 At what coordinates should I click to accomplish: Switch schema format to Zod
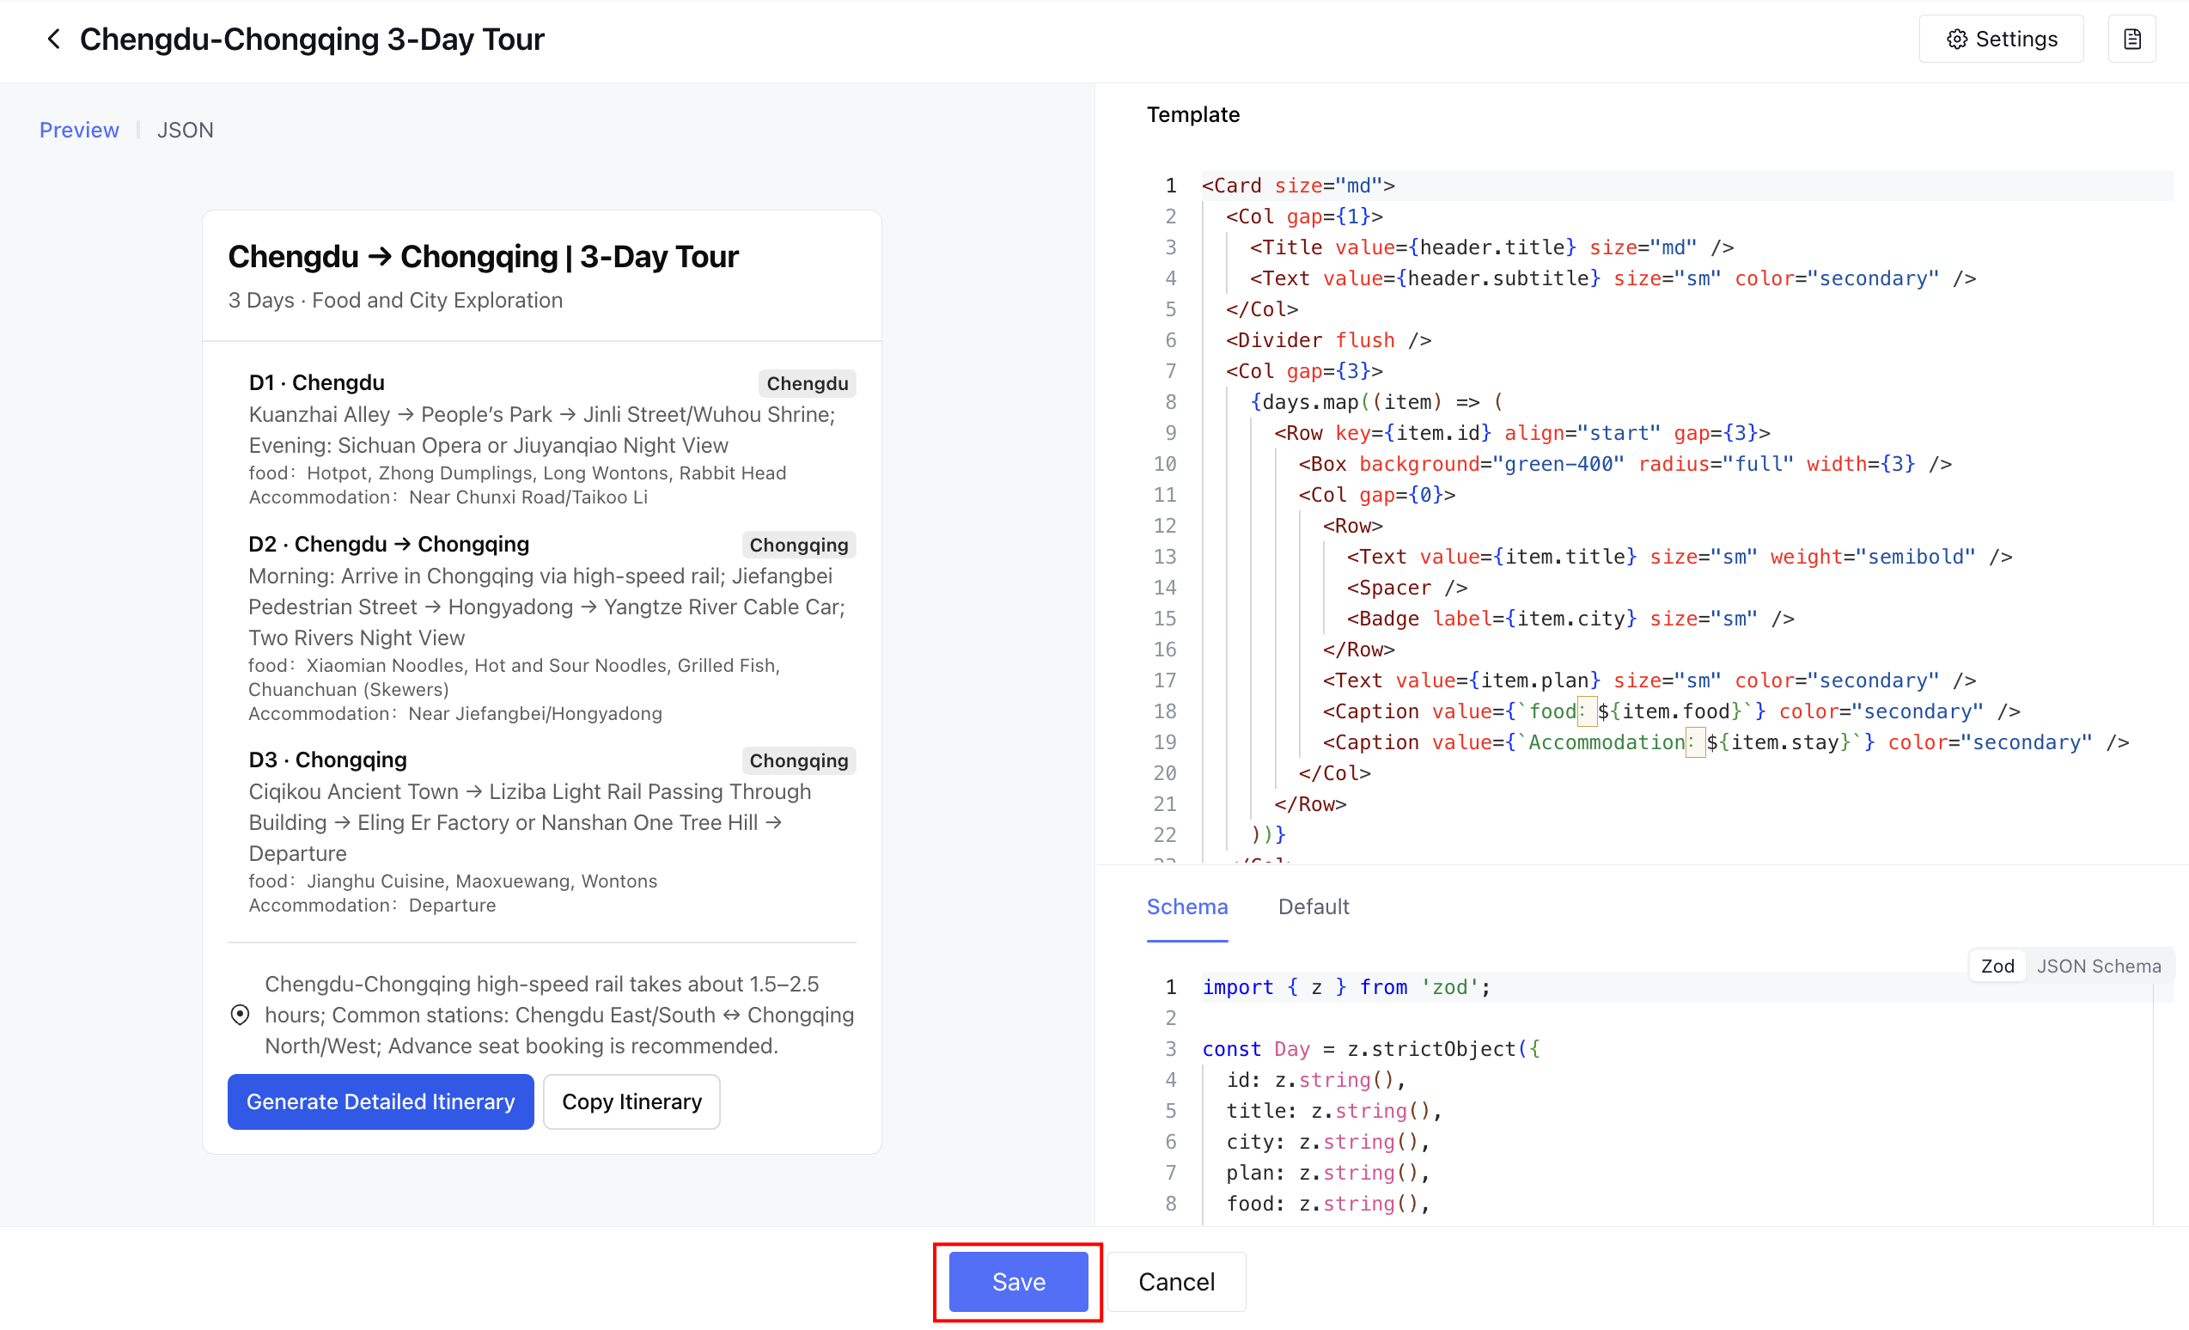pos(1997,966)
